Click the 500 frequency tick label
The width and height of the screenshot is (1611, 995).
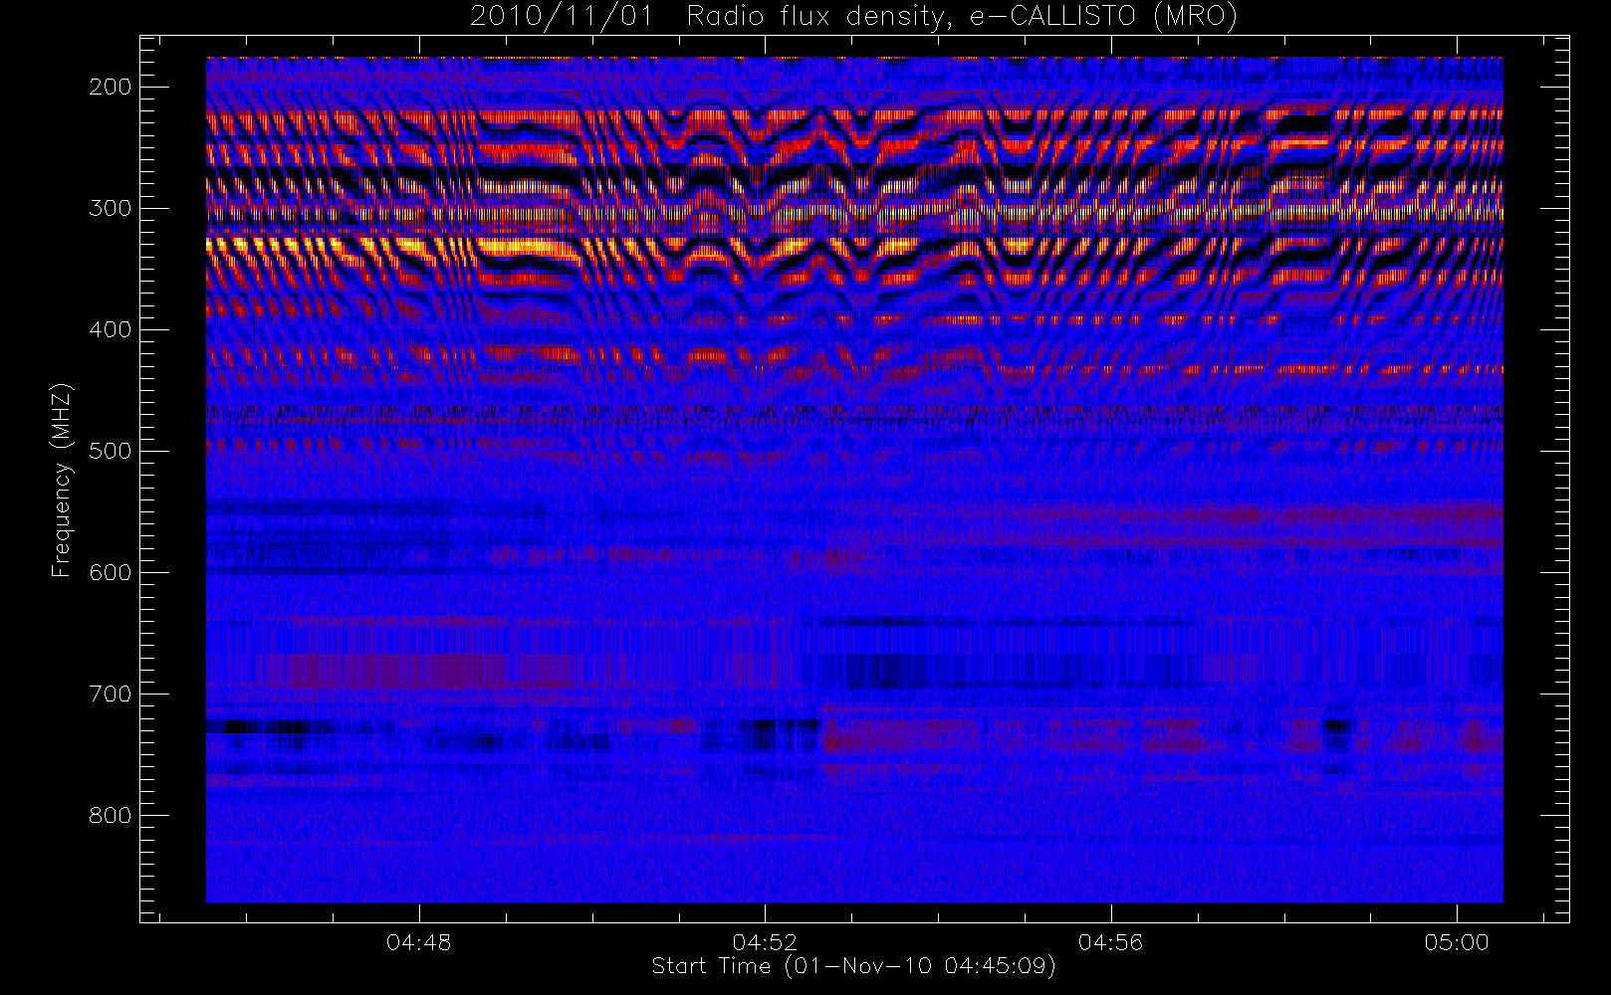point(111,451)
